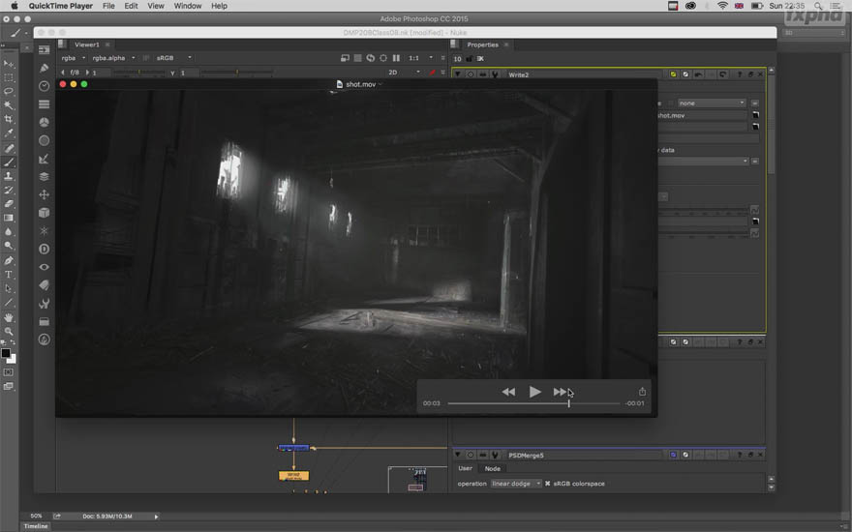Open Nuke's Color nodes menu

(44, 122)
